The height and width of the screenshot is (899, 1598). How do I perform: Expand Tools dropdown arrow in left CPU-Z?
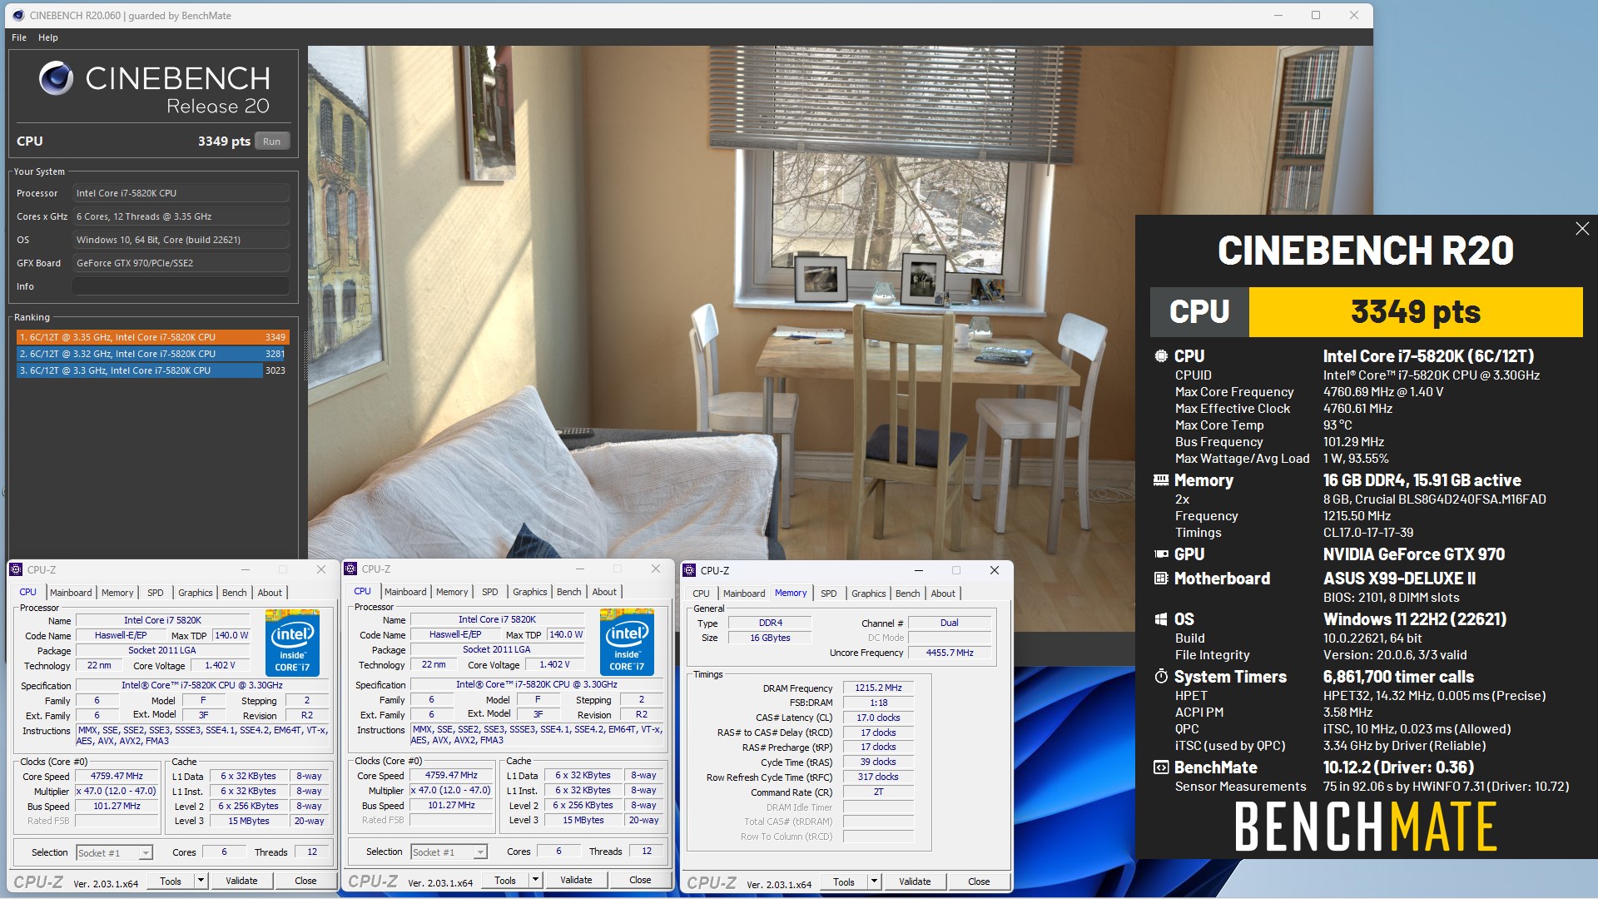(201, 881)
